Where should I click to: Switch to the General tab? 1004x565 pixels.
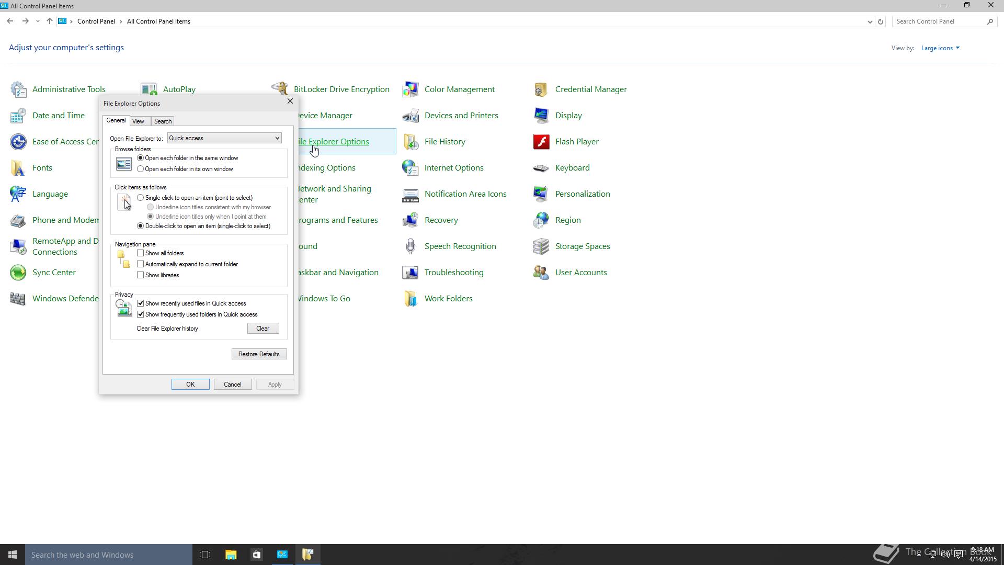tap(116, 120)
